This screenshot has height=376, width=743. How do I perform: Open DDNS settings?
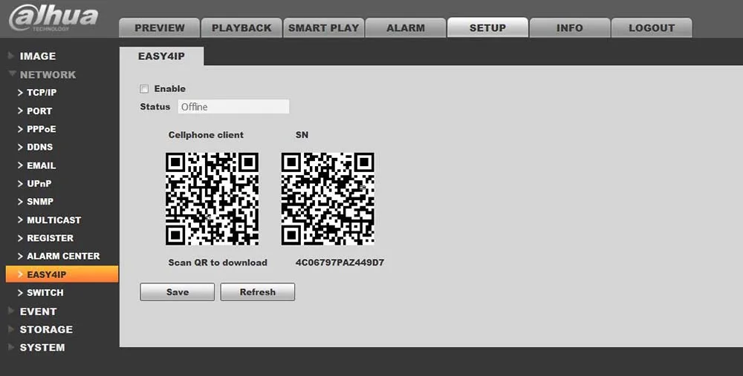[40, 147]
